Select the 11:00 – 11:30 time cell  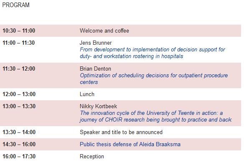tap(19, 43)
